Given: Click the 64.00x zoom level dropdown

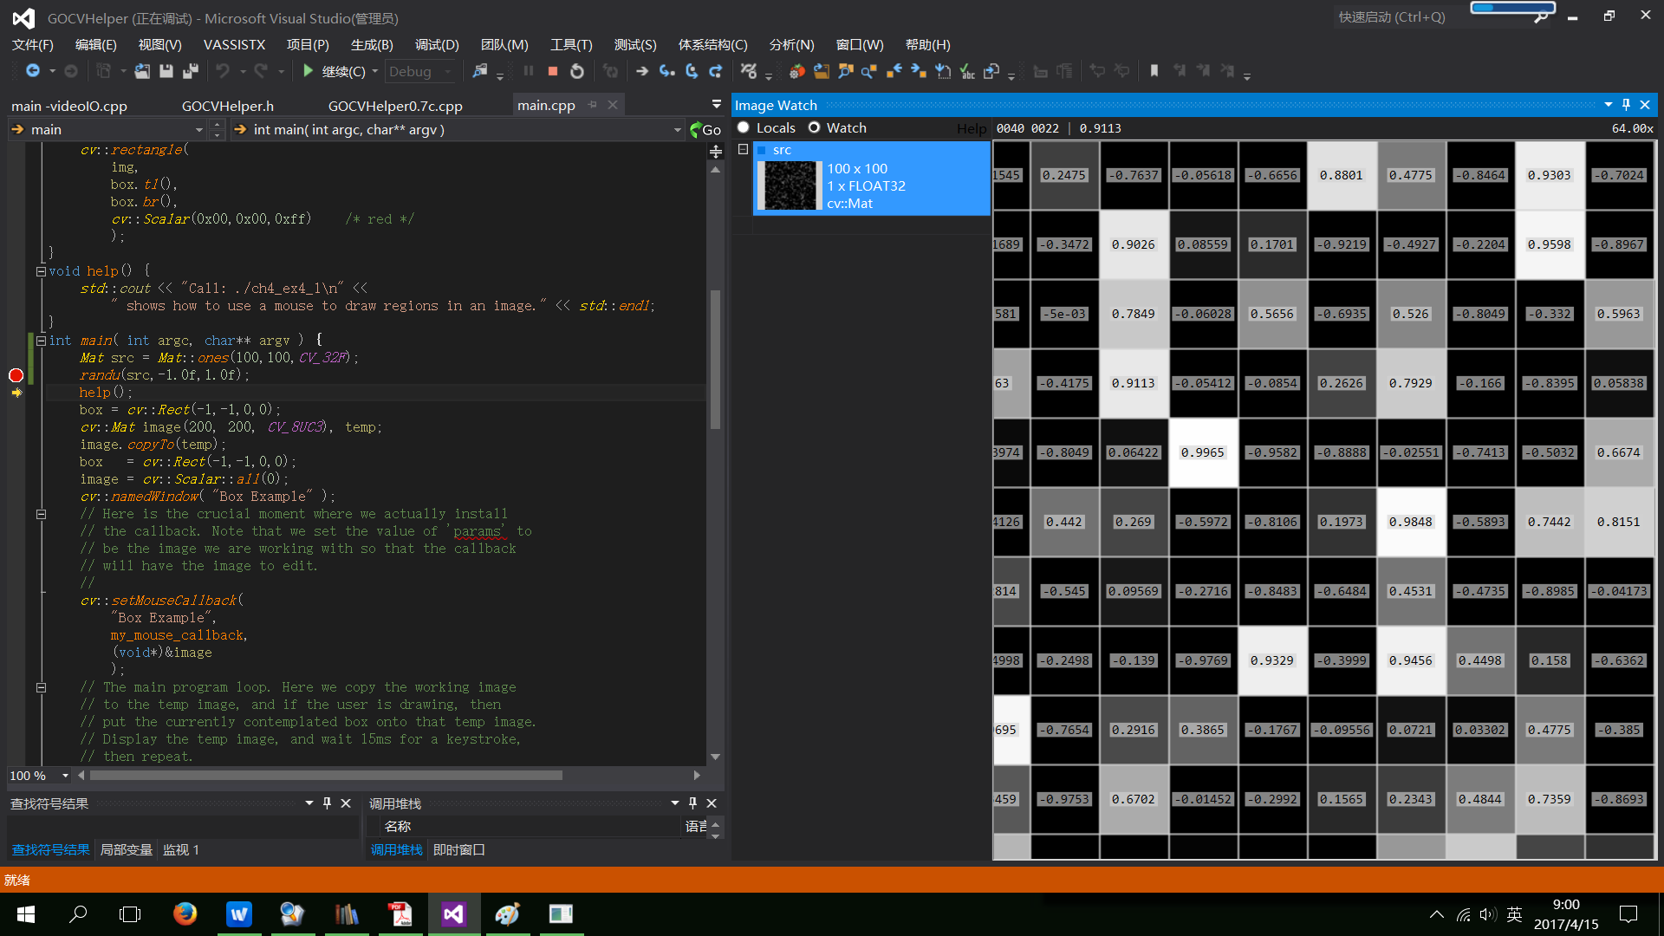Looking at the screenshot, I should 1620,127.
